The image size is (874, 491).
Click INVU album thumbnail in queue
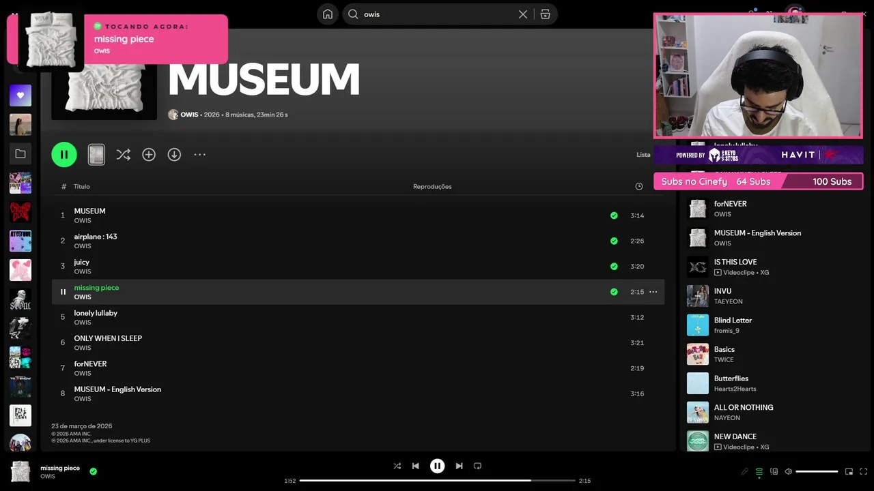(698, 296)
